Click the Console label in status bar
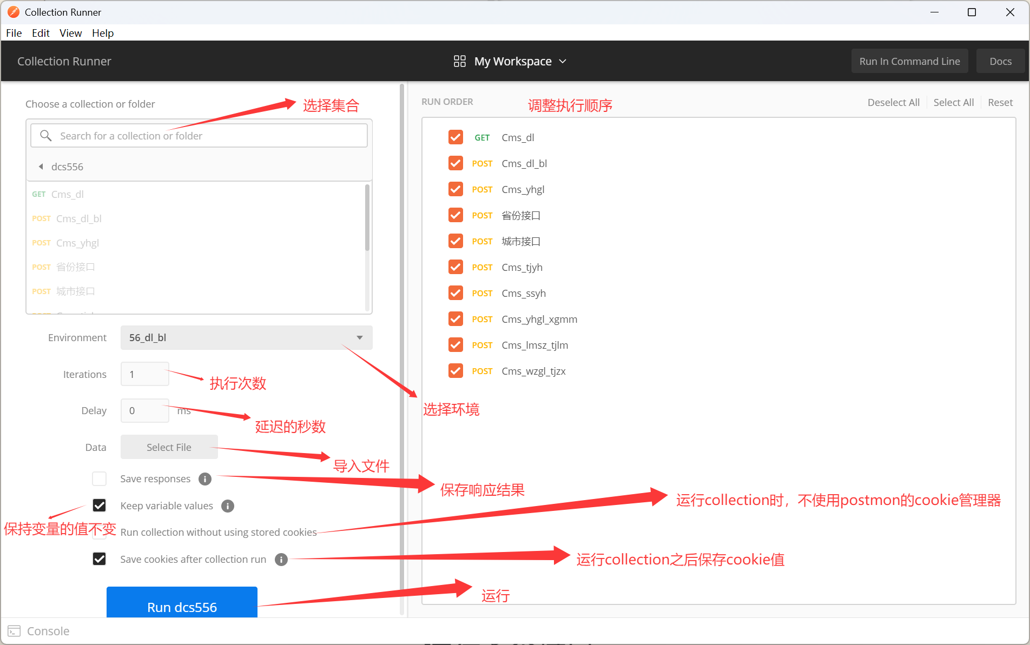This screenshot has height=645, width=1030. [x=48, y=631]
